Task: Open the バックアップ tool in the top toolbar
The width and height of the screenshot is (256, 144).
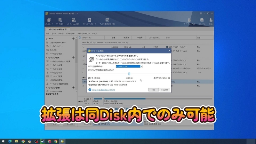Action: (49, 21)
